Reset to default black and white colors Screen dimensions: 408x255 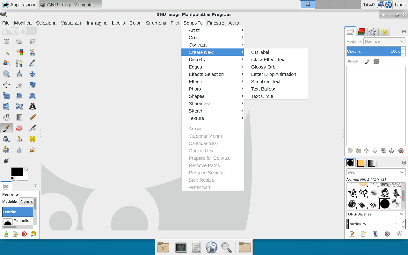coord(13,178)
